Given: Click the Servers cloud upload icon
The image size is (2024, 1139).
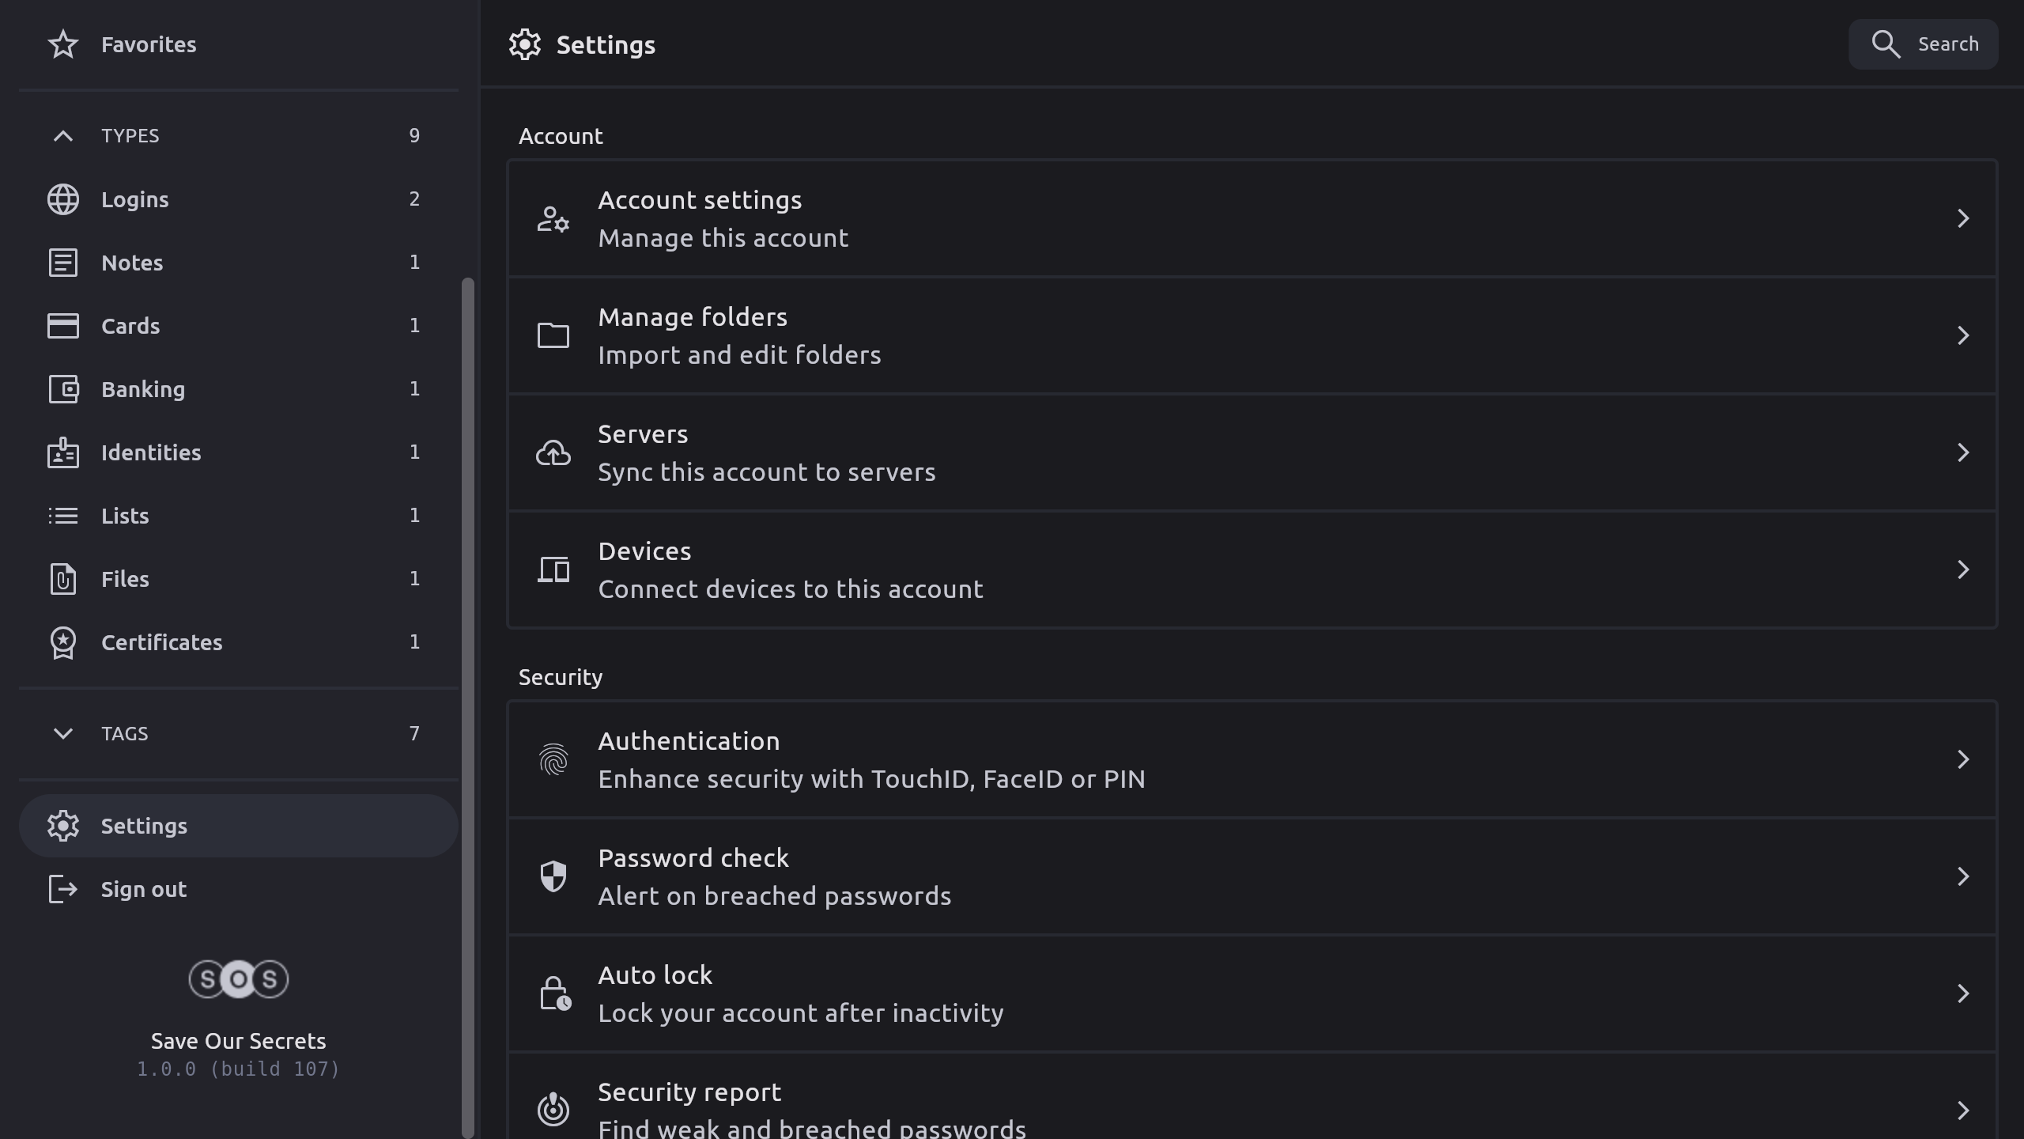Looking at the screenshot, I should pyautogui.click(x=553, y=453).
